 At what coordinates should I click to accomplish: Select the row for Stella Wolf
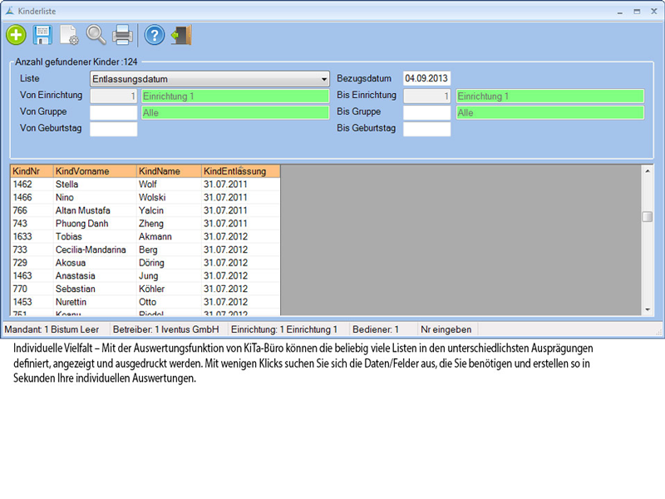point(145,185)
